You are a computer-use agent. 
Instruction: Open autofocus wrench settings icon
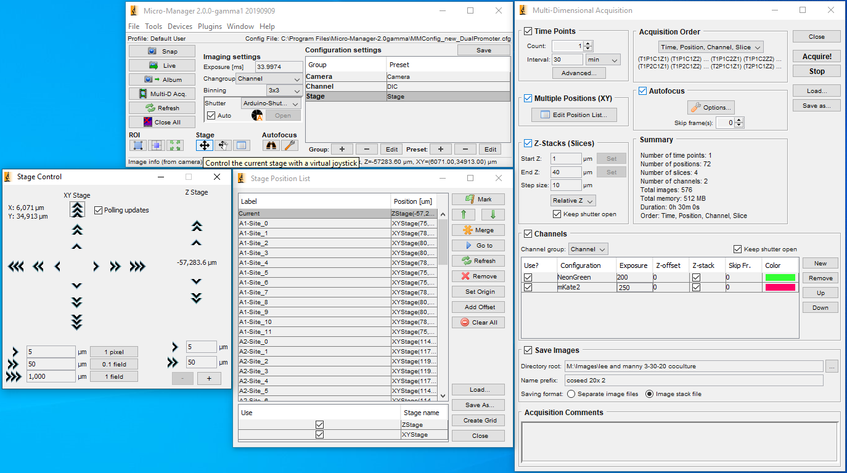click(x=290, y=145)
